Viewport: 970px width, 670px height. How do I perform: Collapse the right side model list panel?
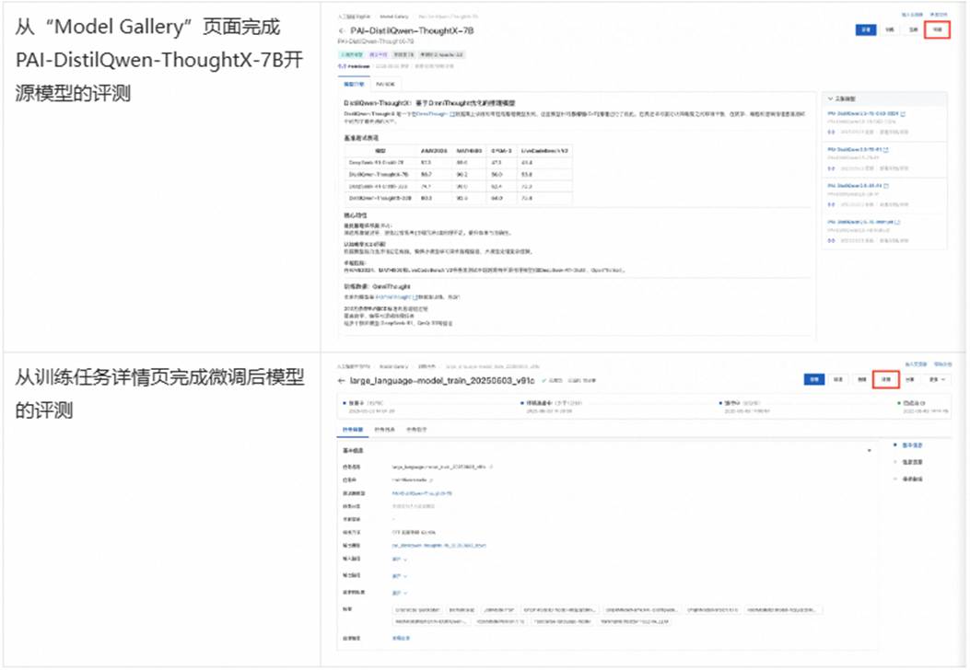tap(831, 98)
